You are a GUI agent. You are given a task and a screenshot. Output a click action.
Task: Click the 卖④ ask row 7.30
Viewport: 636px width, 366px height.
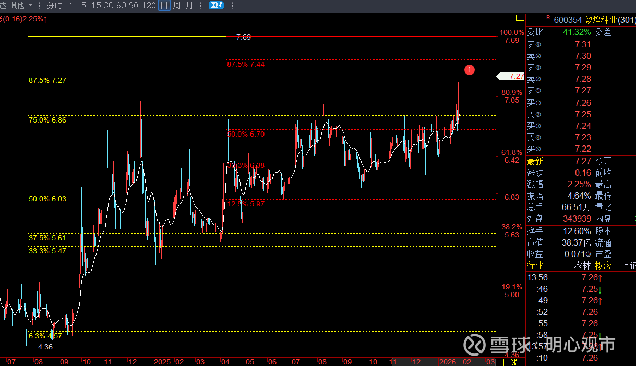coord(581,56)
